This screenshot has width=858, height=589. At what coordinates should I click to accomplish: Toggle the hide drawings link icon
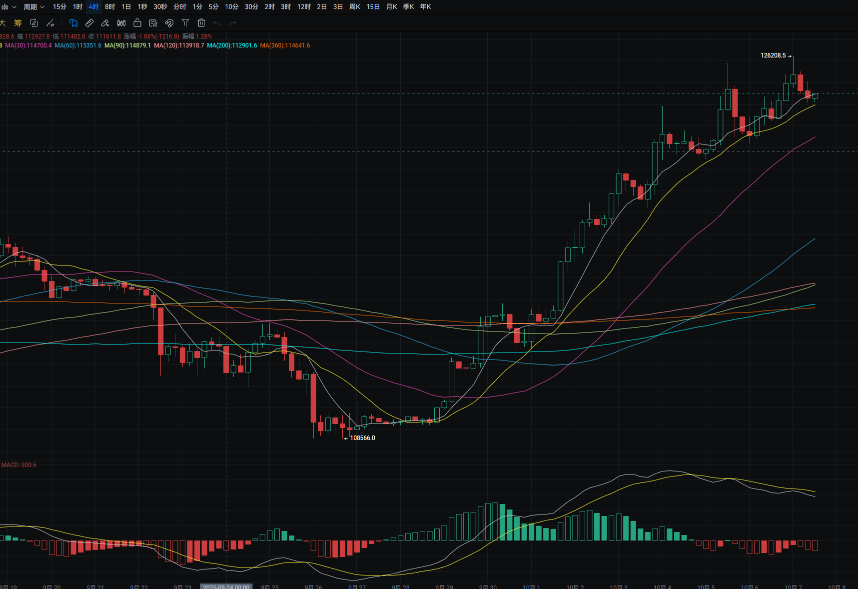(169, 23)
